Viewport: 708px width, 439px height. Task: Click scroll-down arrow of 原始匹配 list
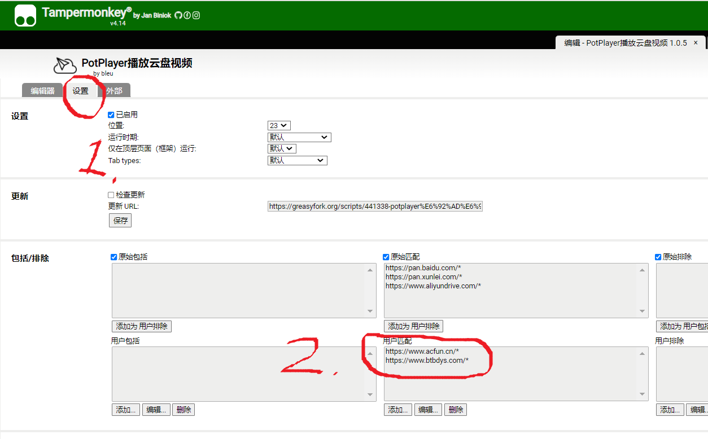[x=643, y=311]
